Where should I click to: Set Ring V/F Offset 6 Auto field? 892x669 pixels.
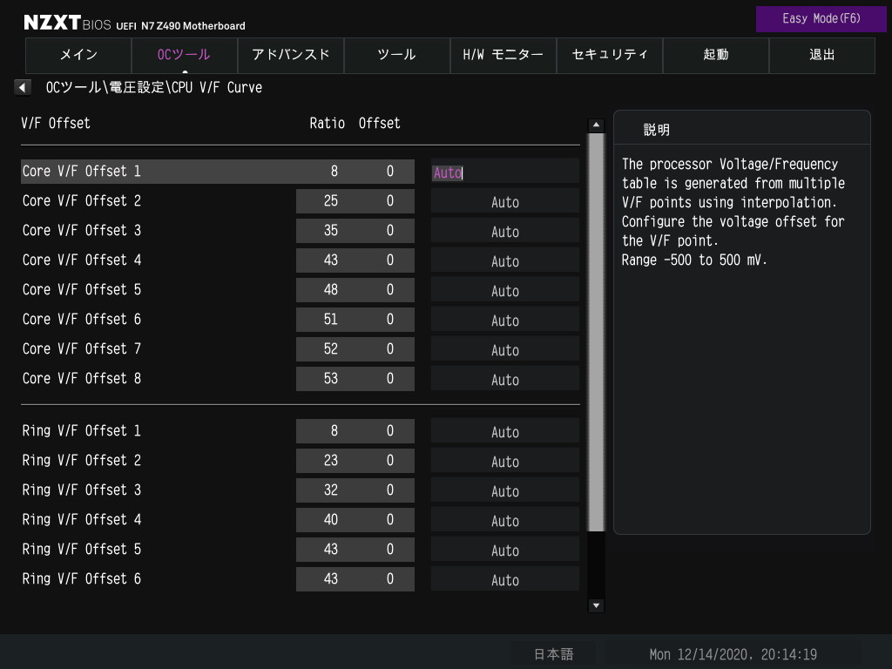(x=504, y=579)
